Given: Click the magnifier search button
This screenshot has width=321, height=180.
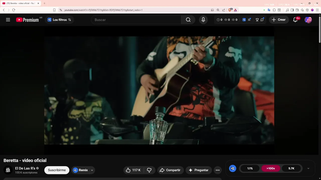Looking at the screenshot, I should point(188,20).
